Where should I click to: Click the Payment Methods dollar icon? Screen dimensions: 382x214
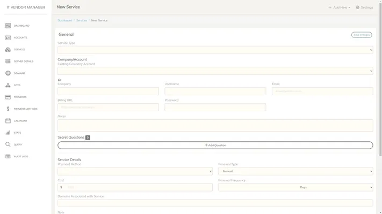pyautogui.click(x=8, y=109)
